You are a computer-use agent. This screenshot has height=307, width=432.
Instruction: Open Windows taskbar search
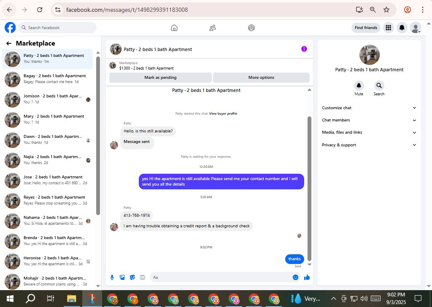click(x=30, y=299)
